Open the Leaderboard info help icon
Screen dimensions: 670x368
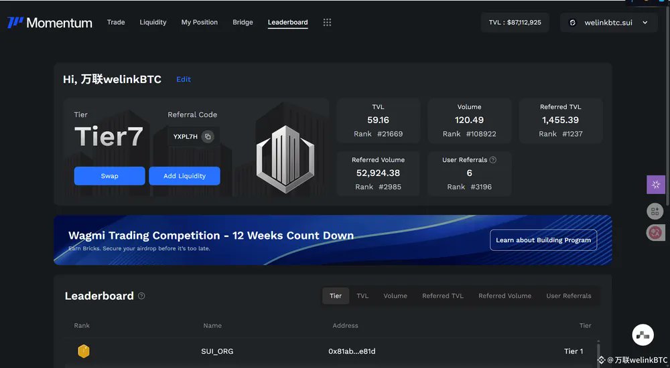point(141,296)
